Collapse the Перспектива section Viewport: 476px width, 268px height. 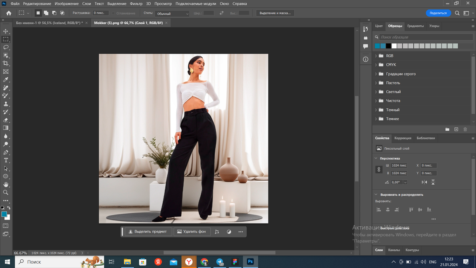click(x=376, y=158)
